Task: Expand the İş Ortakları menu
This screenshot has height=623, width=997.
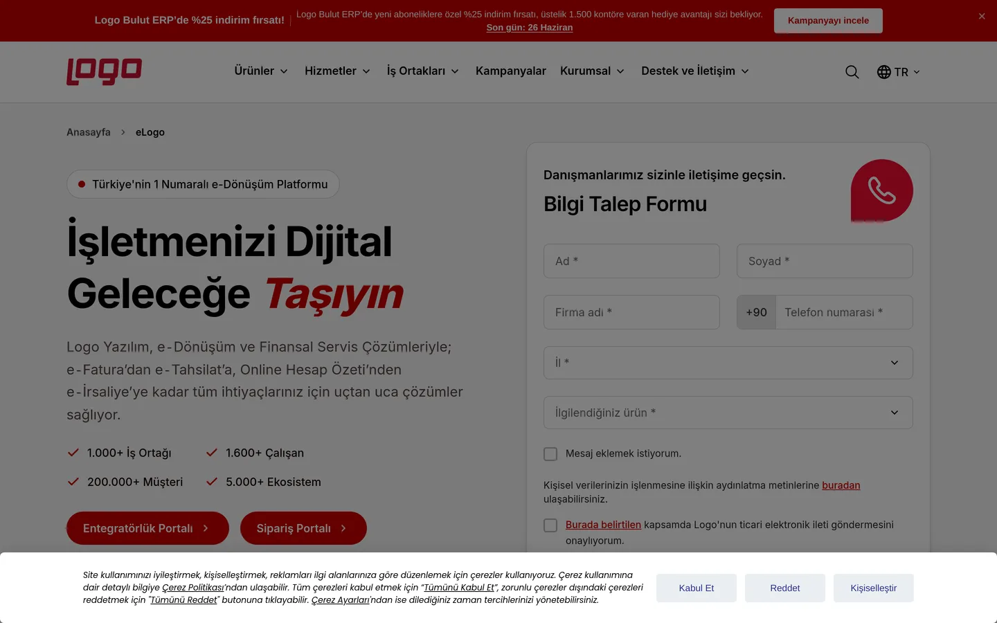Action: [x=423, y=71]
